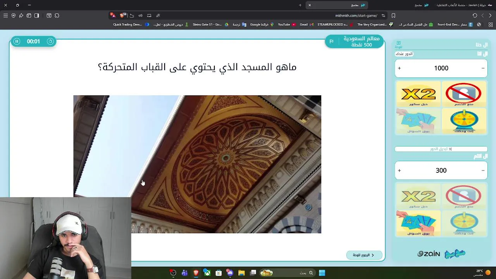Click the flag icon beside معالم السعودية
This screenshot has height=279, width=496.
coord(331,41)
